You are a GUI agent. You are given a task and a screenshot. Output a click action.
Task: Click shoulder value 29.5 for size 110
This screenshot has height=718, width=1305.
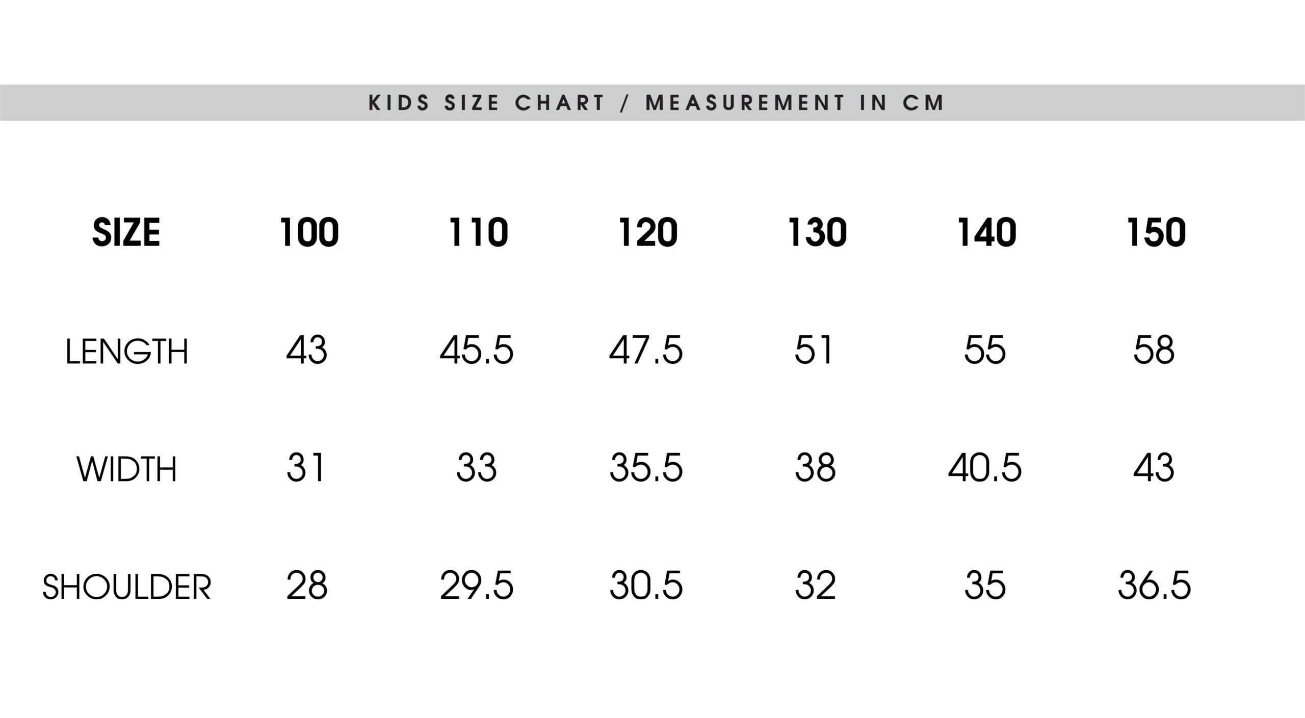coord(477,585)
